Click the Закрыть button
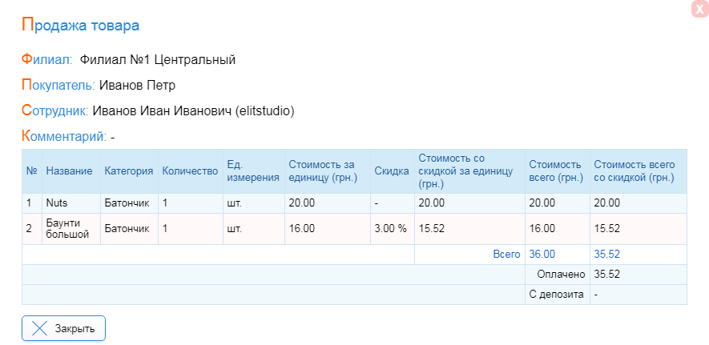 click(64, 328)
